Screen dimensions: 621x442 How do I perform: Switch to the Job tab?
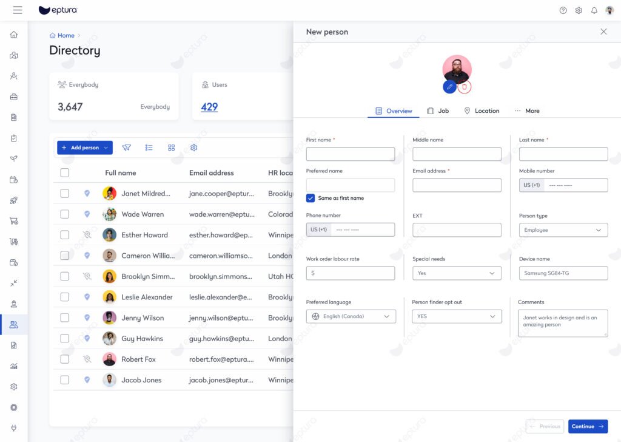438,111
